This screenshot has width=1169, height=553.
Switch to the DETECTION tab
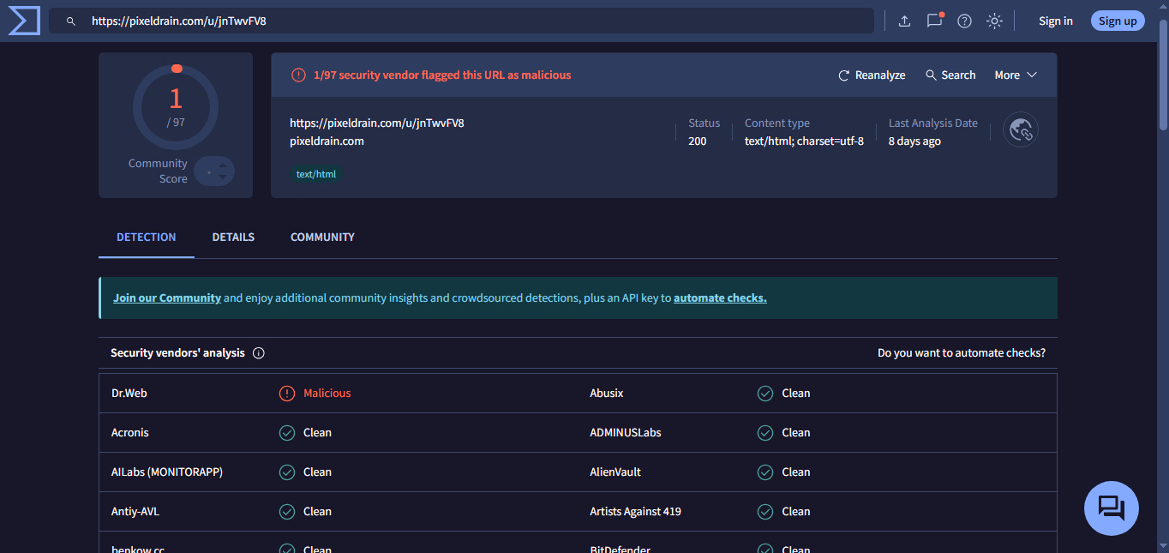[x=147, y=237]
